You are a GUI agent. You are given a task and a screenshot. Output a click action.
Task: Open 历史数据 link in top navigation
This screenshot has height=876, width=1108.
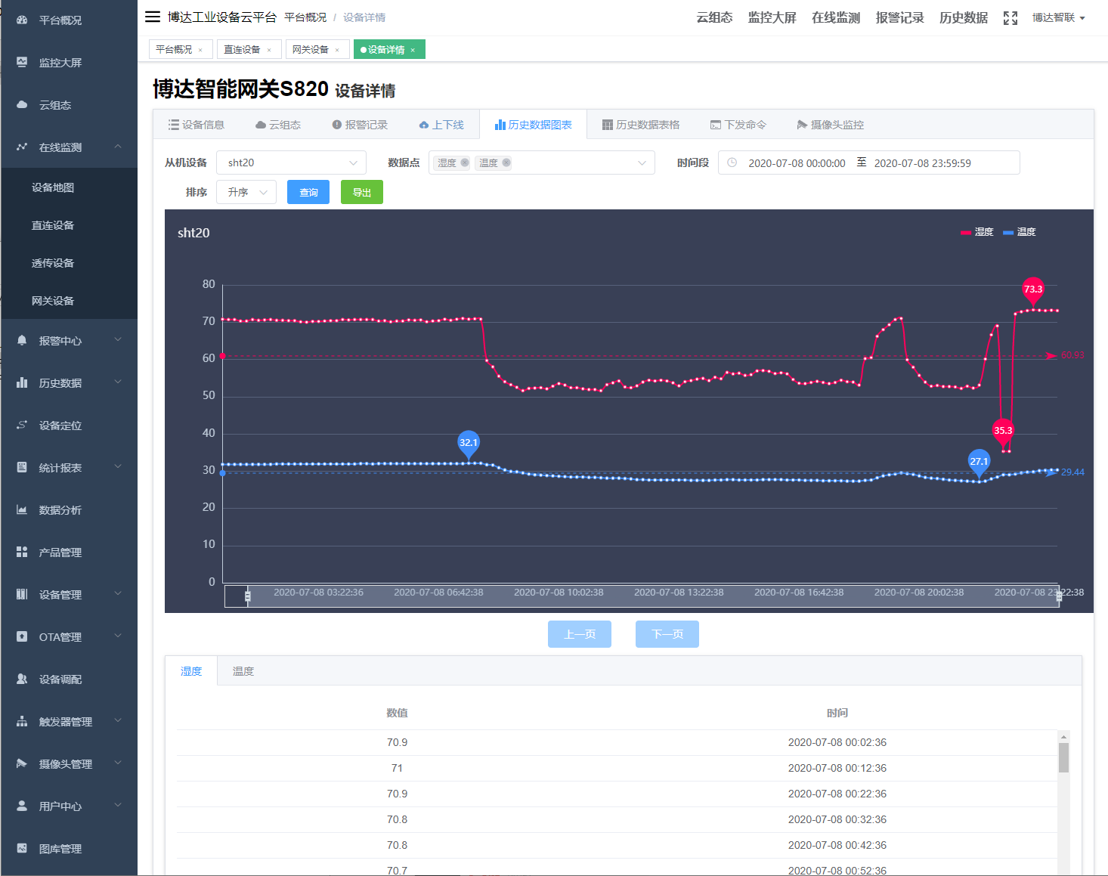click(x=964, y=18)
